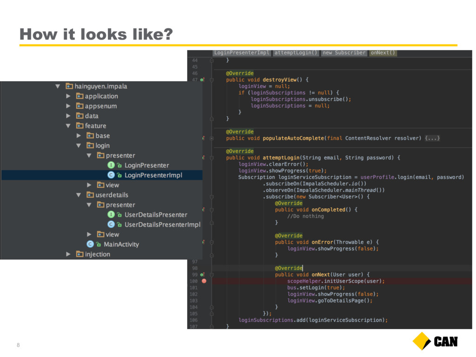Collapse the feature folder arrow
The image size is (476, 357).
pyautogui.click(x=68, y=126)
